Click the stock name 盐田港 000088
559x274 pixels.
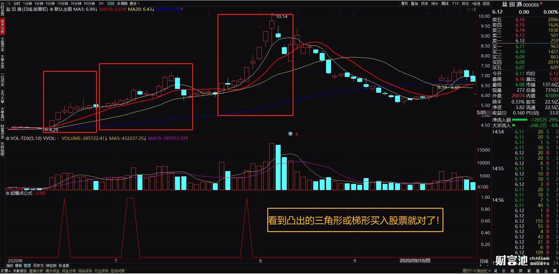tap(520, 4)
